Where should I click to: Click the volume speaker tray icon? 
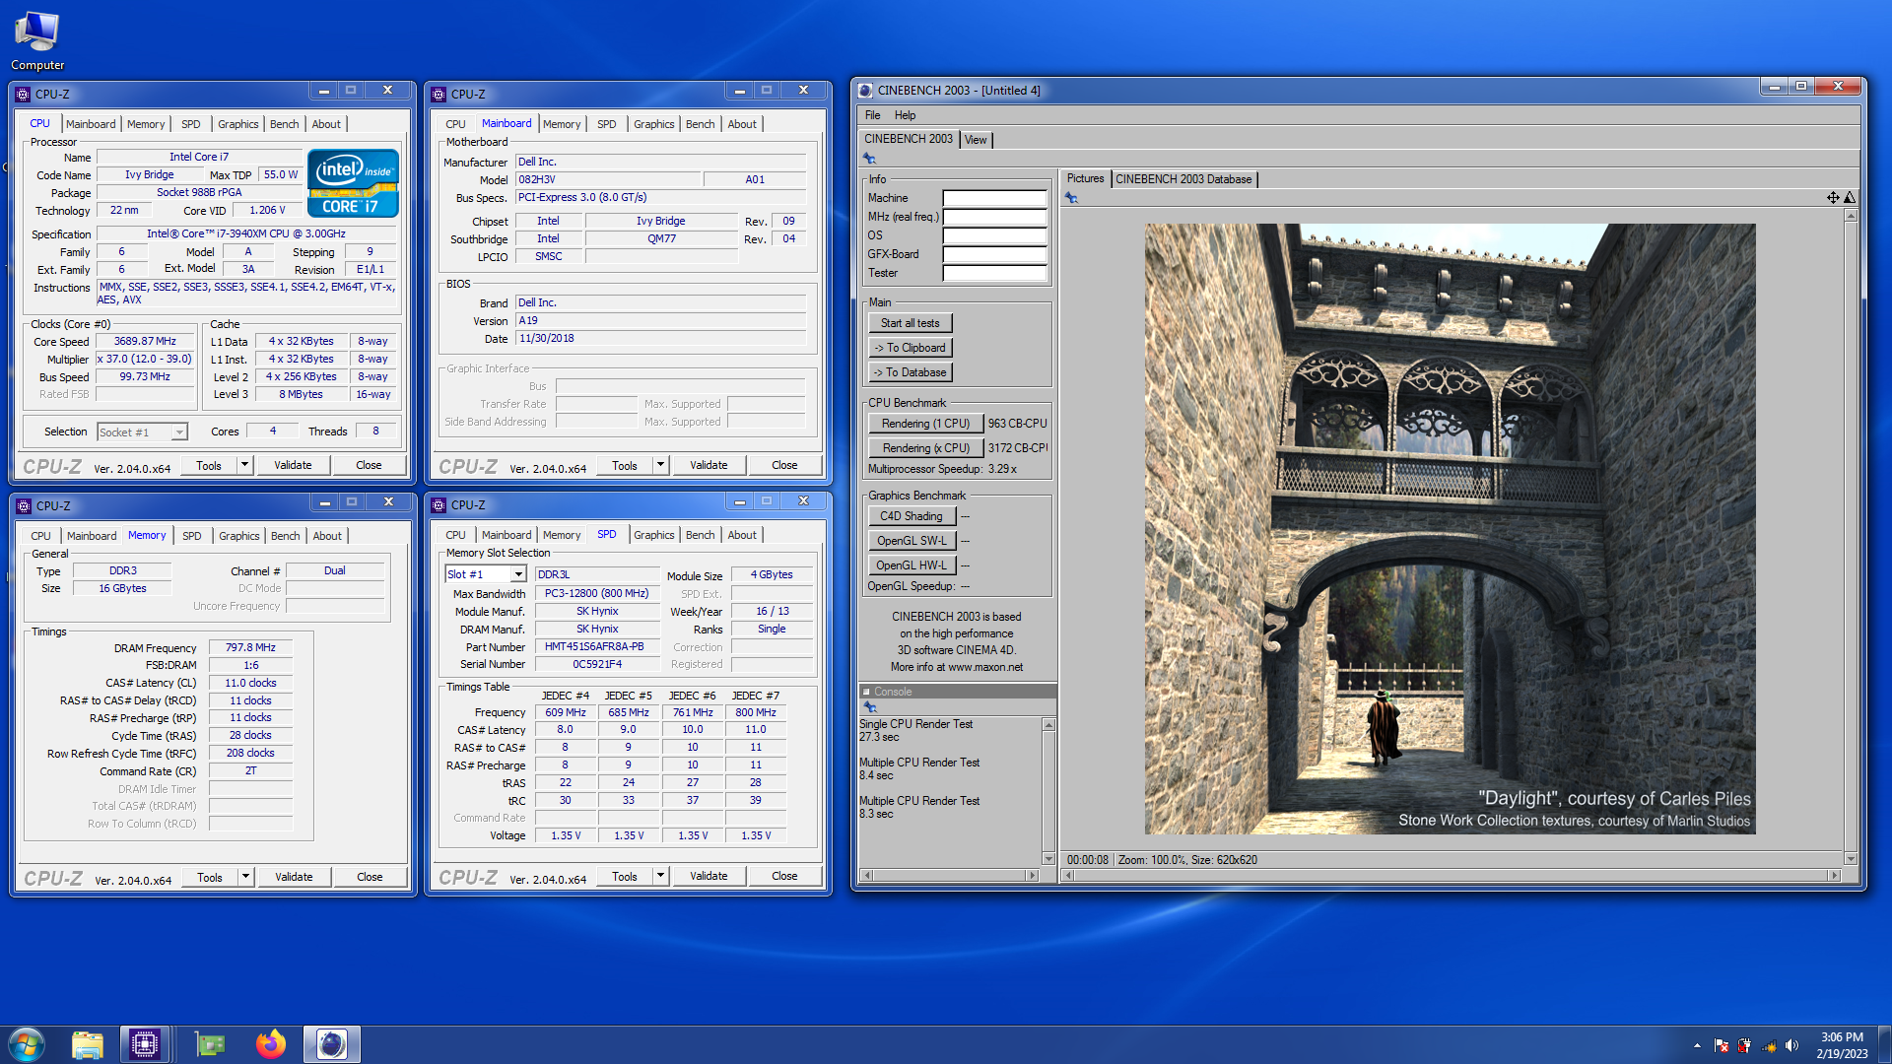click(x=1792, y=1045)
